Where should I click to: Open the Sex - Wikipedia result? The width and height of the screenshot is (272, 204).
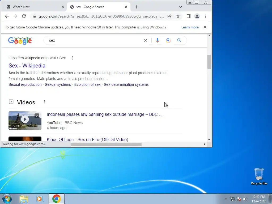[x=27, y=66]
